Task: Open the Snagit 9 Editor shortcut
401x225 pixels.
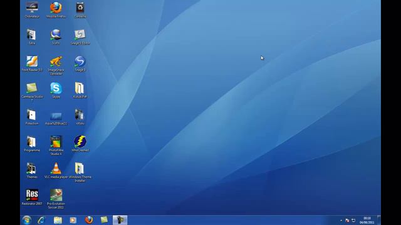Action: click(x=80, y=37)
